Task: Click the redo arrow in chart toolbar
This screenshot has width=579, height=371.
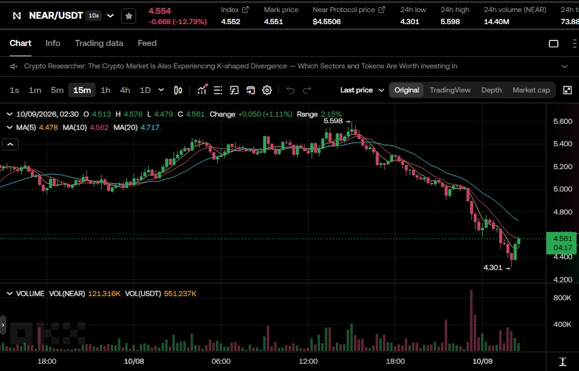Action: (307, 90)
